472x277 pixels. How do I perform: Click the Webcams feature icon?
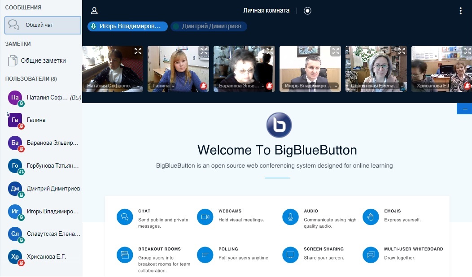click(x=205, y=217)
